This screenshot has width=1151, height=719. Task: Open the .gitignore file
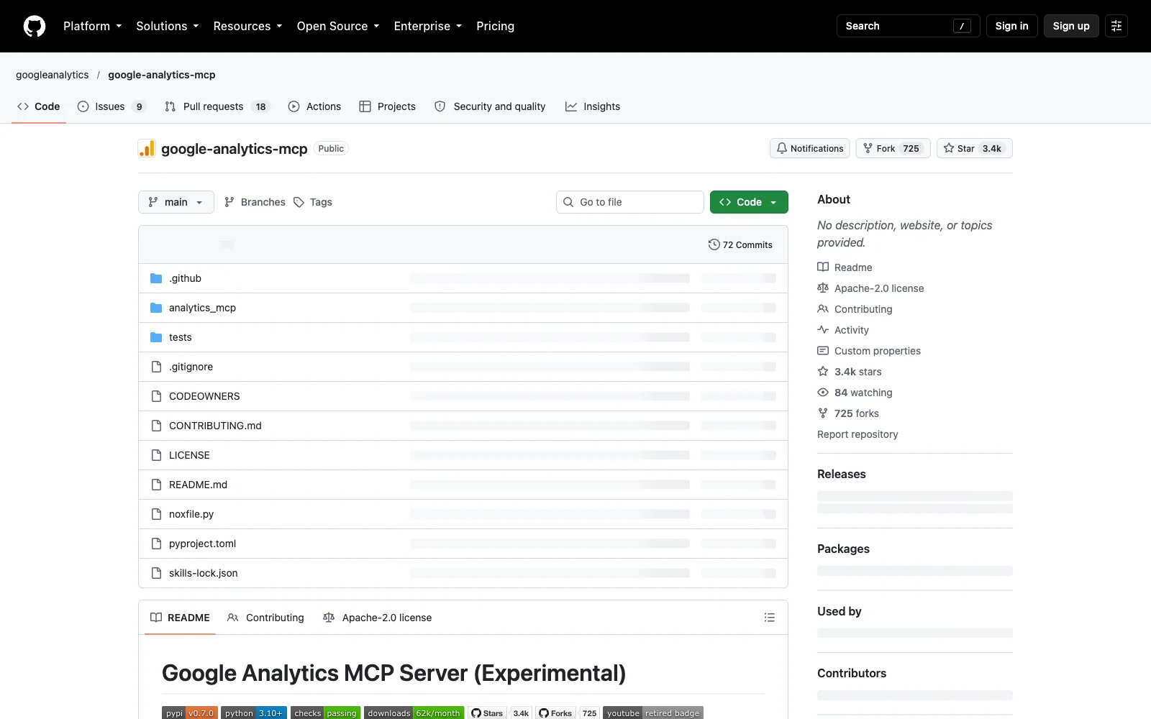[x=191, y=367]
